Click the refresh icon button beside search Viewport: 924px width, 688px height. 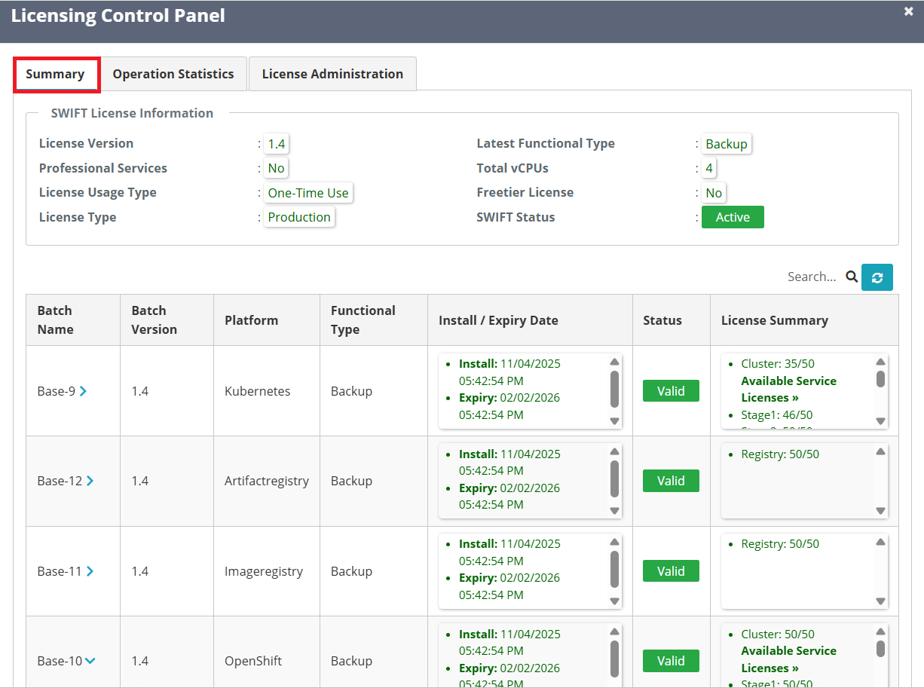coord(877,277)
